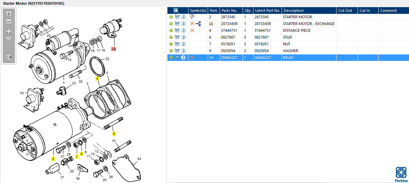This screenshot has height=183, width=409.
Task: Click gear icon for RELAY row
Action: (x=171, y=58)
